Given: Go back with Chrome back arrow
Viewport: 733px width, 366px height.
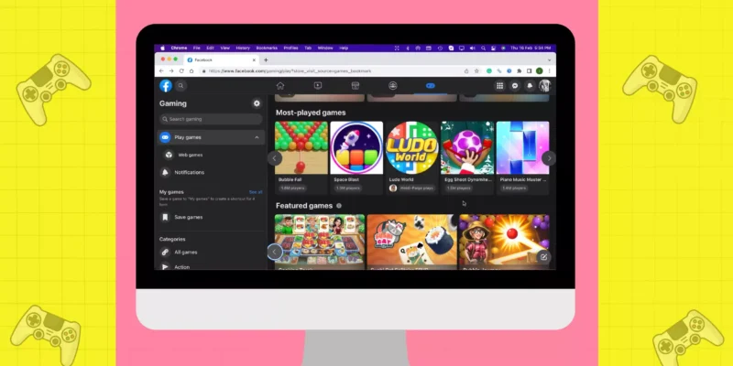Looking at the screenshot, I should point(161,71).
